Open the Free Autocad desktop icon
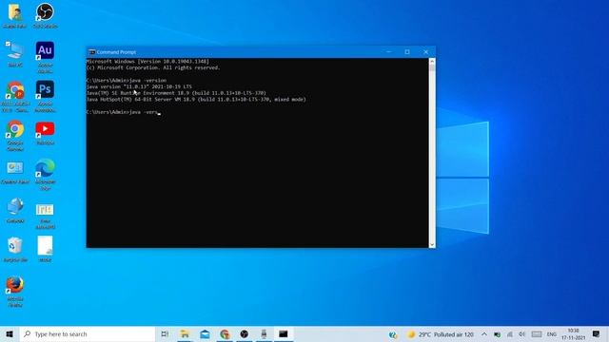The height and width of the screenshot is (342, 609). point(45,216)
